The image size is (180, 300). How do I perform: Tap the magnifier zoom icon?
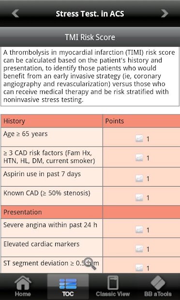click(90, 264)
